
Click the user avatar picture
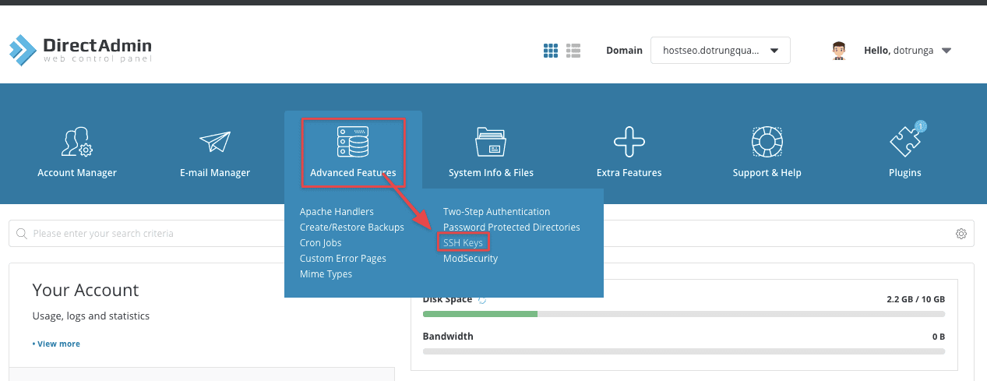(839, 51)
